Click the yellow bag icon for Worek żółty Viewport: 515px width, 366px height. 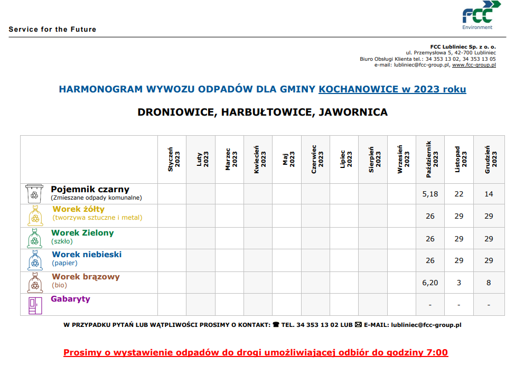tap(34, 216)
